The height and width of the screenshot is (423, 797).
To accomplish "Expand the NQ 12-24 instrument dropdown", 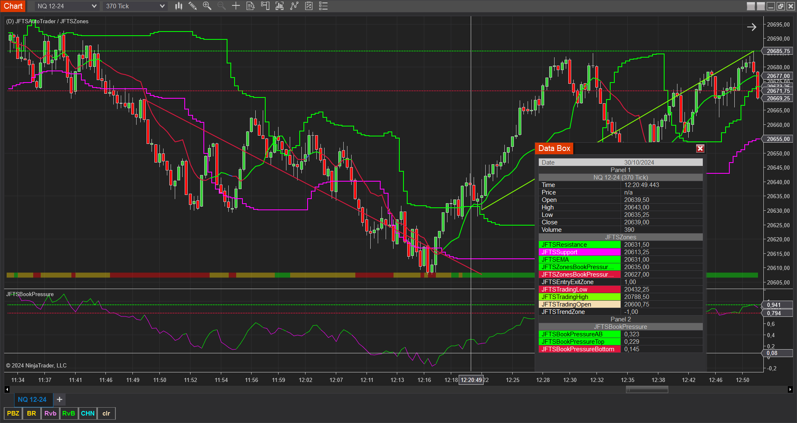I will click(94, 6).
